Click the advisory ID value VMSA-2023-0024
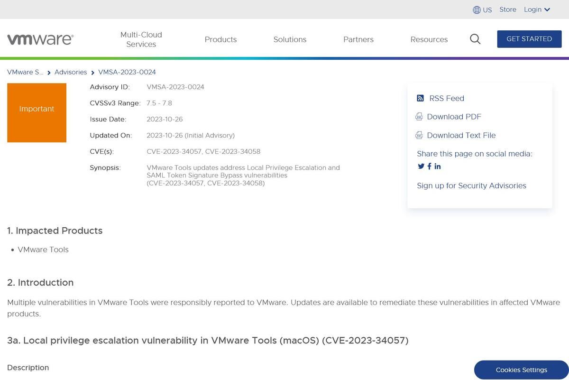The height and width of the screenshot is (380, 569). click(x=175, y=87)
